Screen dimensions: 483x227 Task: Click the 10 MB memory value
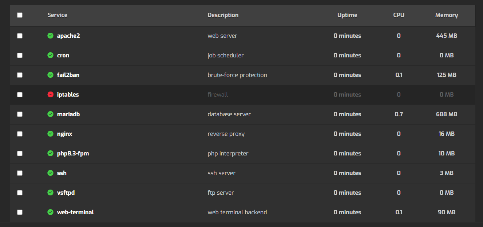tap(447, 153)
